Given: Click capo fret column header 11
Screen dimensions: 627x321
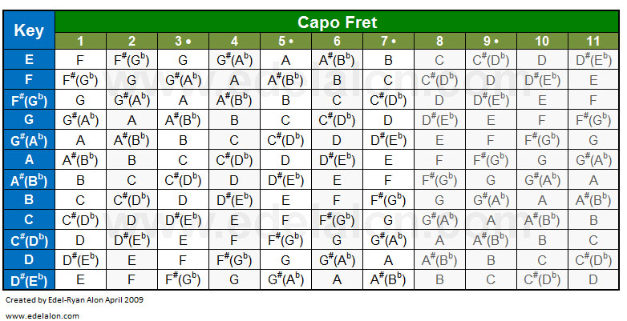Looking at the screenshot, I should pyautogui.click(x=593, y=41).
